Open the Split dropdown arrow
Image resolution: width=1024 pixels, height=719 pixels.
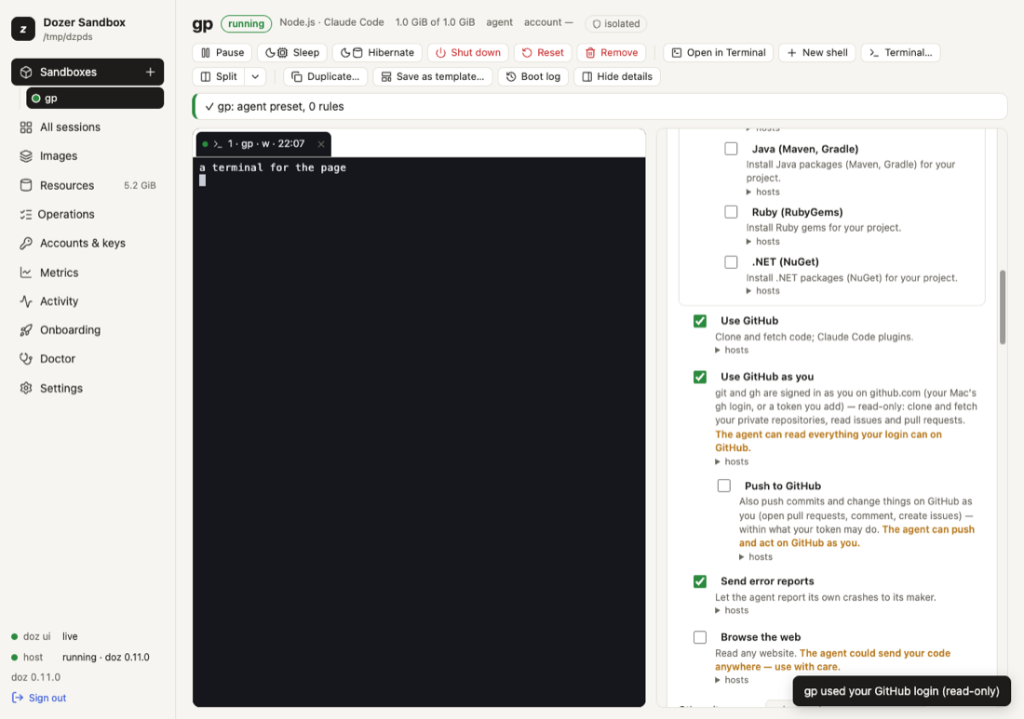(x=255, y=76)
